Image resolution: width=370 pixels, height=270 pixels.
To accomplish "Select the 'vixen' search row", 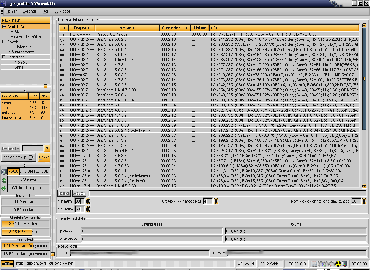I will (x=26, y=103).
